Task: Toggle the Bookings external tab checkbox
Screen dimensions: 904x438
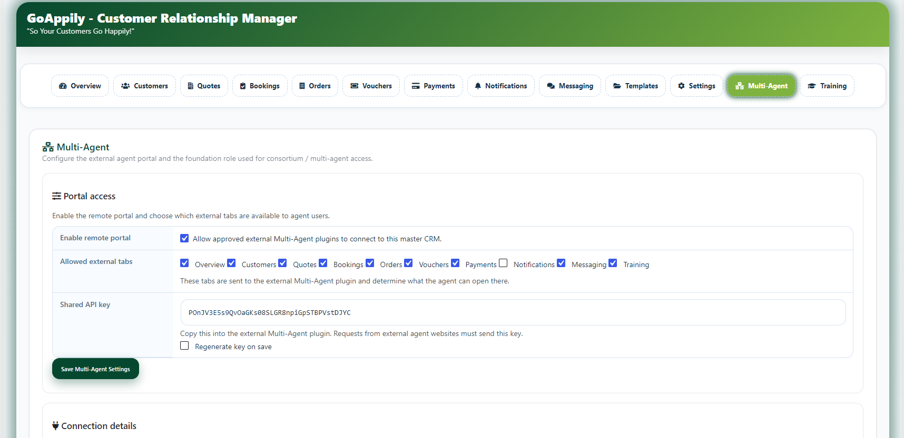Action: point(323,263)
